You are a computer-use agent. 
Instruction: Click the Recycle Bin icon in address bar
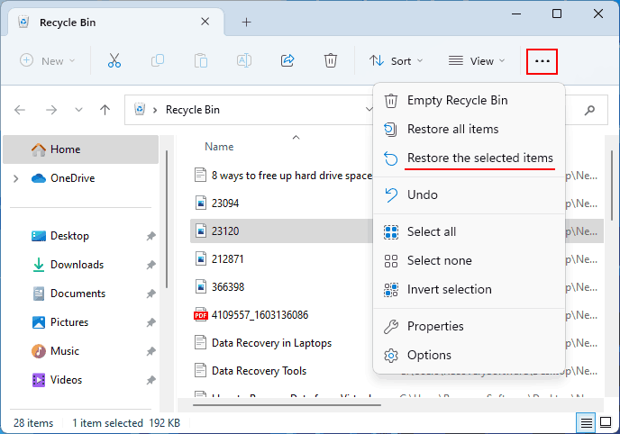(140, 109)
